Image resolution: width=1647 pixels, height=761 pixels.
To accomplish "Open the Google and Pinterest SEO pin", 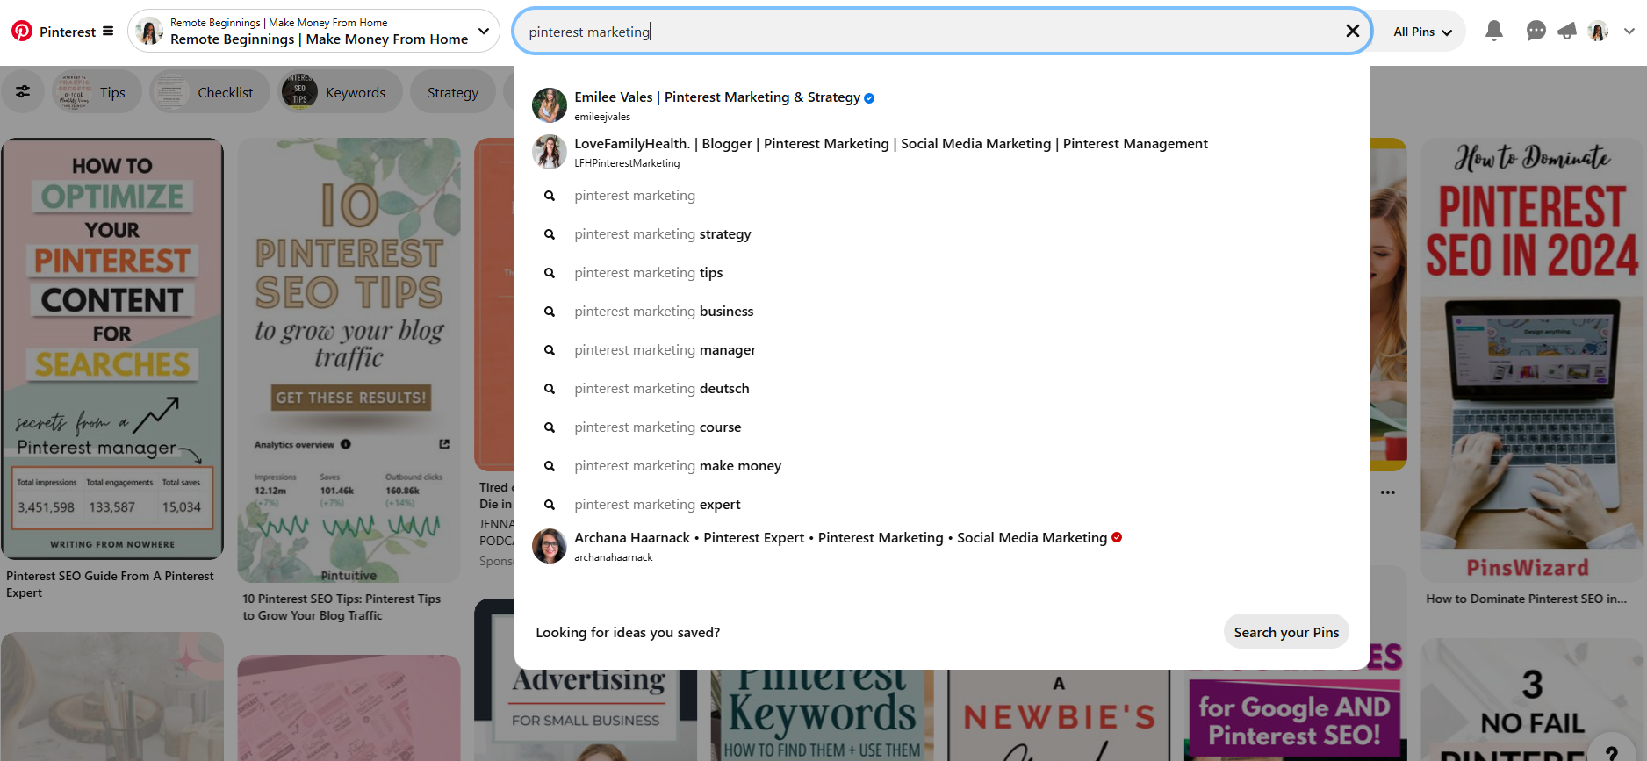I will (x=1295, y=715).
